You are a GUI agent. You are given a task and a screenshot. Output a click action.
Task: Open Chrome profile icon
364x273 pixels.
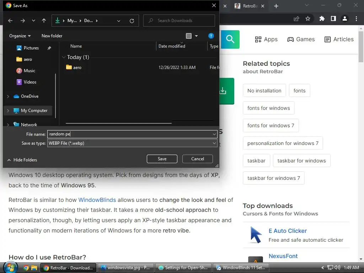coord(345,18)
